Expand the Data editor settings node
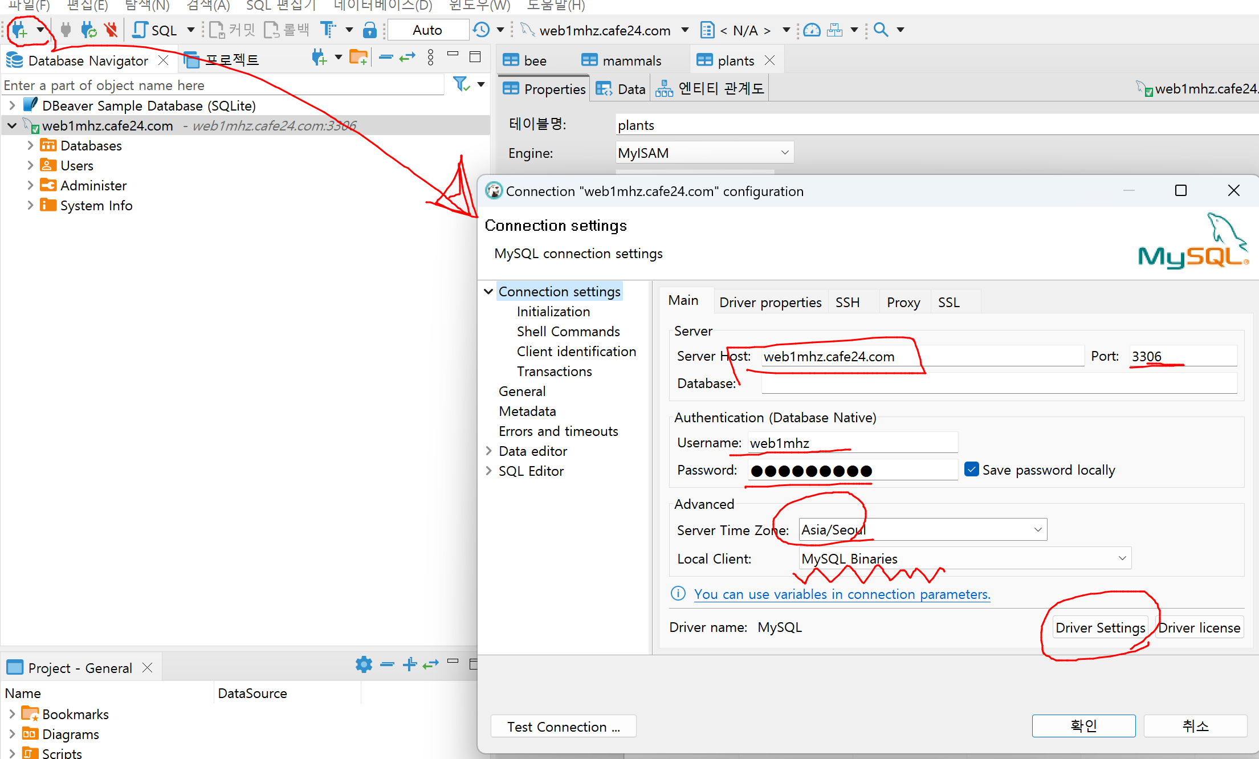 click(x=488, y=451)
